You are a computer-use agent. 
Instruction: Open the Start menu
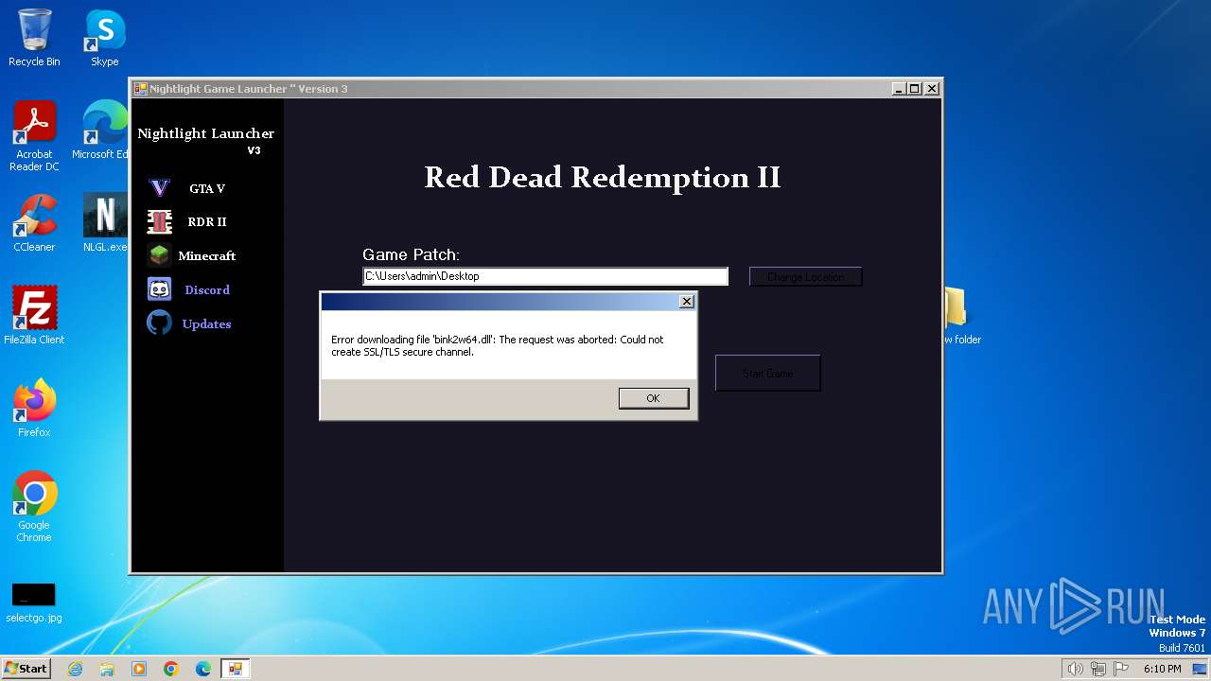26,668
